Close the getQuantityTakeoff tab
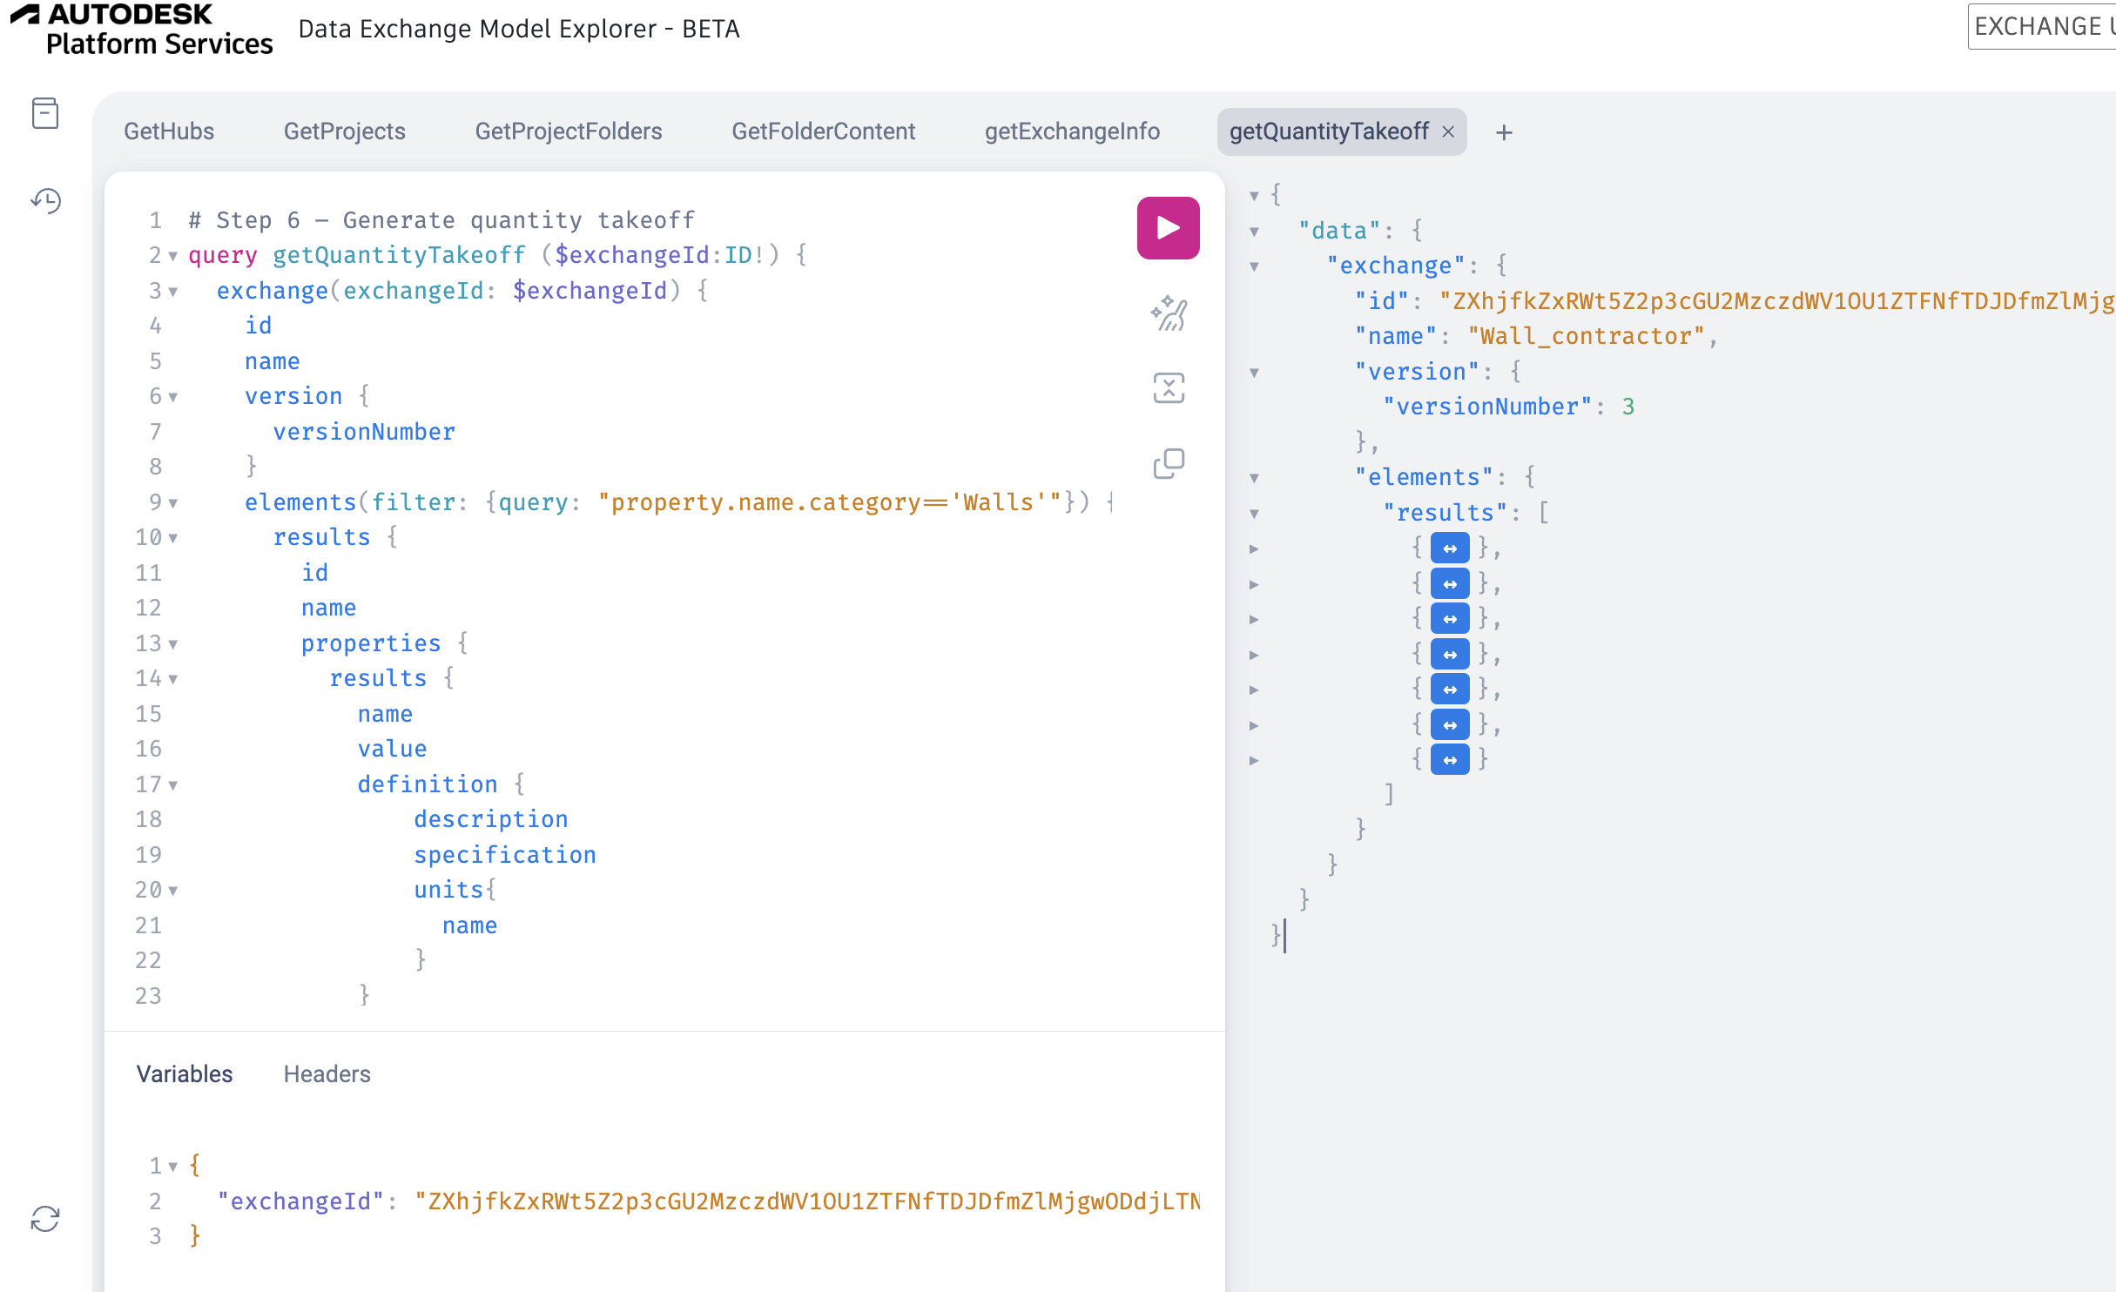2116x1292 pixels. (x=1448, y=131)
